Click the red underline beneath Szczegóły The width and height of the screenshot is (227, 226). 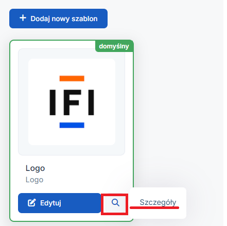(x=154, y=208)
